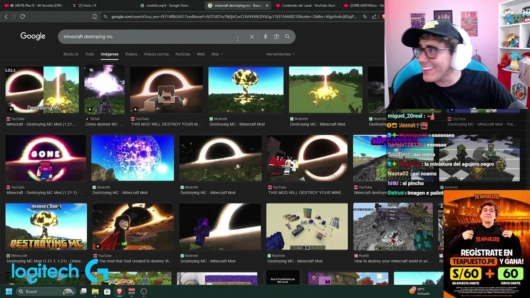Select the 'Videos cortos' search filter

(156, 54)
